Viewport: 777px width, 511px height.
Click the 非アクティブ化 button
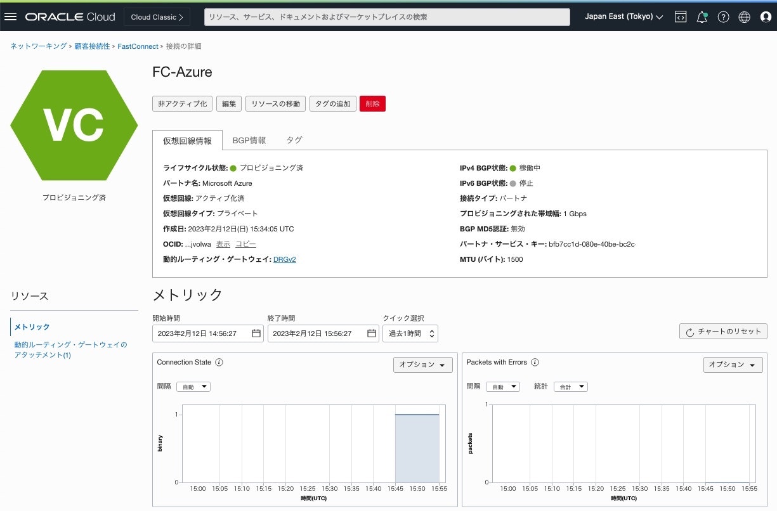coord(182,104)
